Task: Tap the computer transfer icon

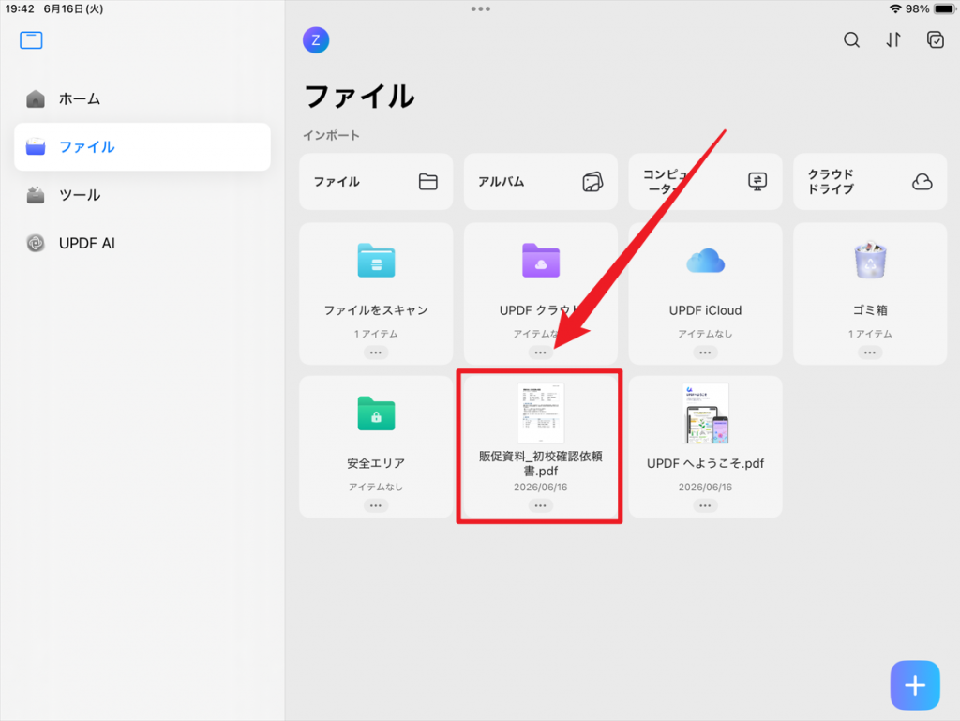Action: click(757, 182)
